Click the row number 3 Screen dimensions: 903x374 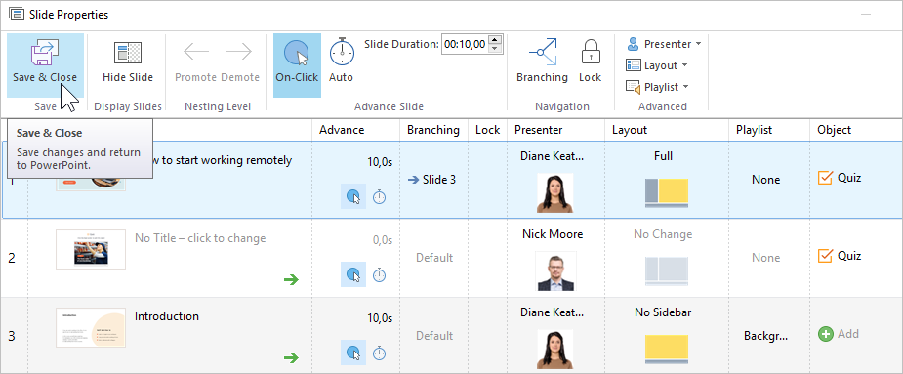(x=12, y=336)
